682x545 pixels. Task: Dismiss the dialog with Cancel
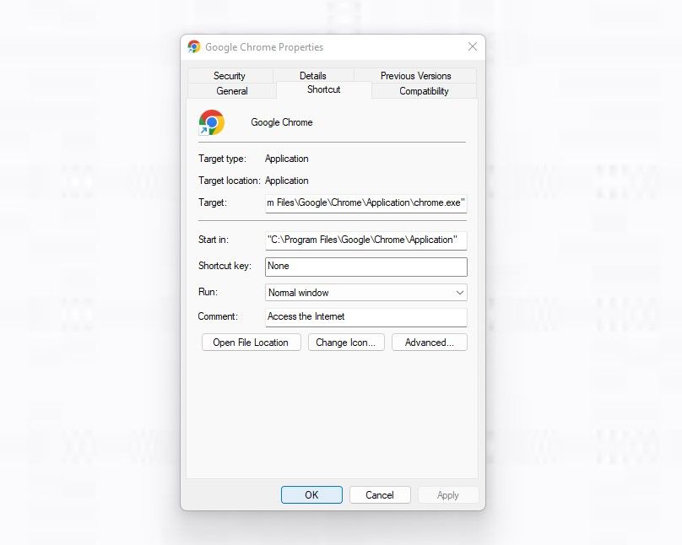click(x=380, y=495)
